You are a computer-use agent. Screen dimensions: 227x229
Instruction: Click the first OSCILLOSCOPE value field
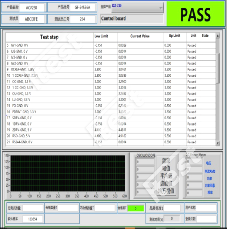point(145,162)
